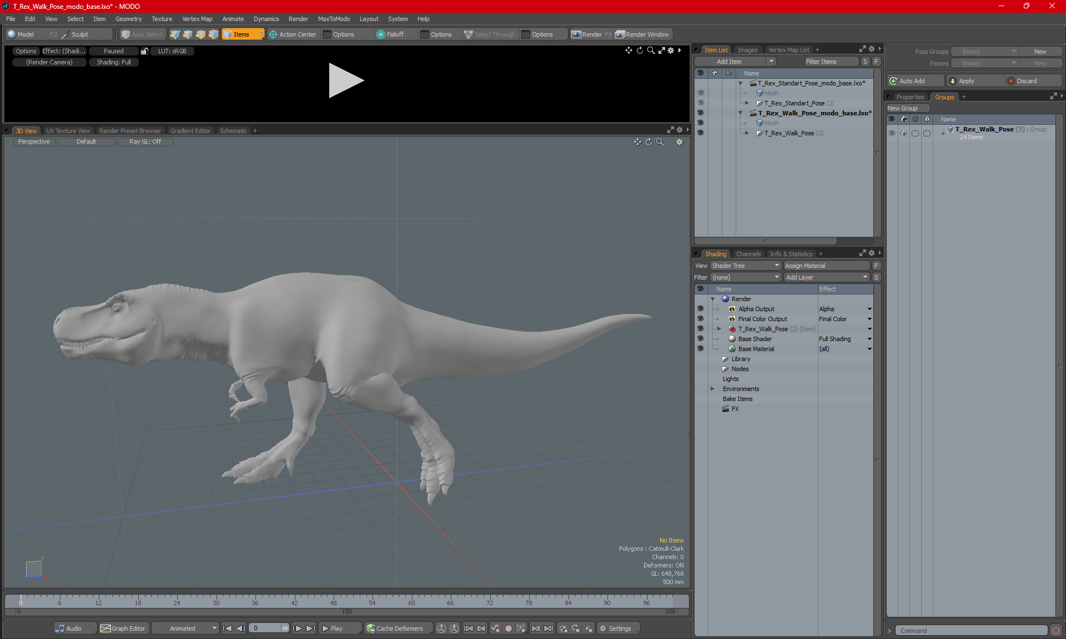
Task: Open the MaxToModo menu
Action: click(x=334, y=19)
